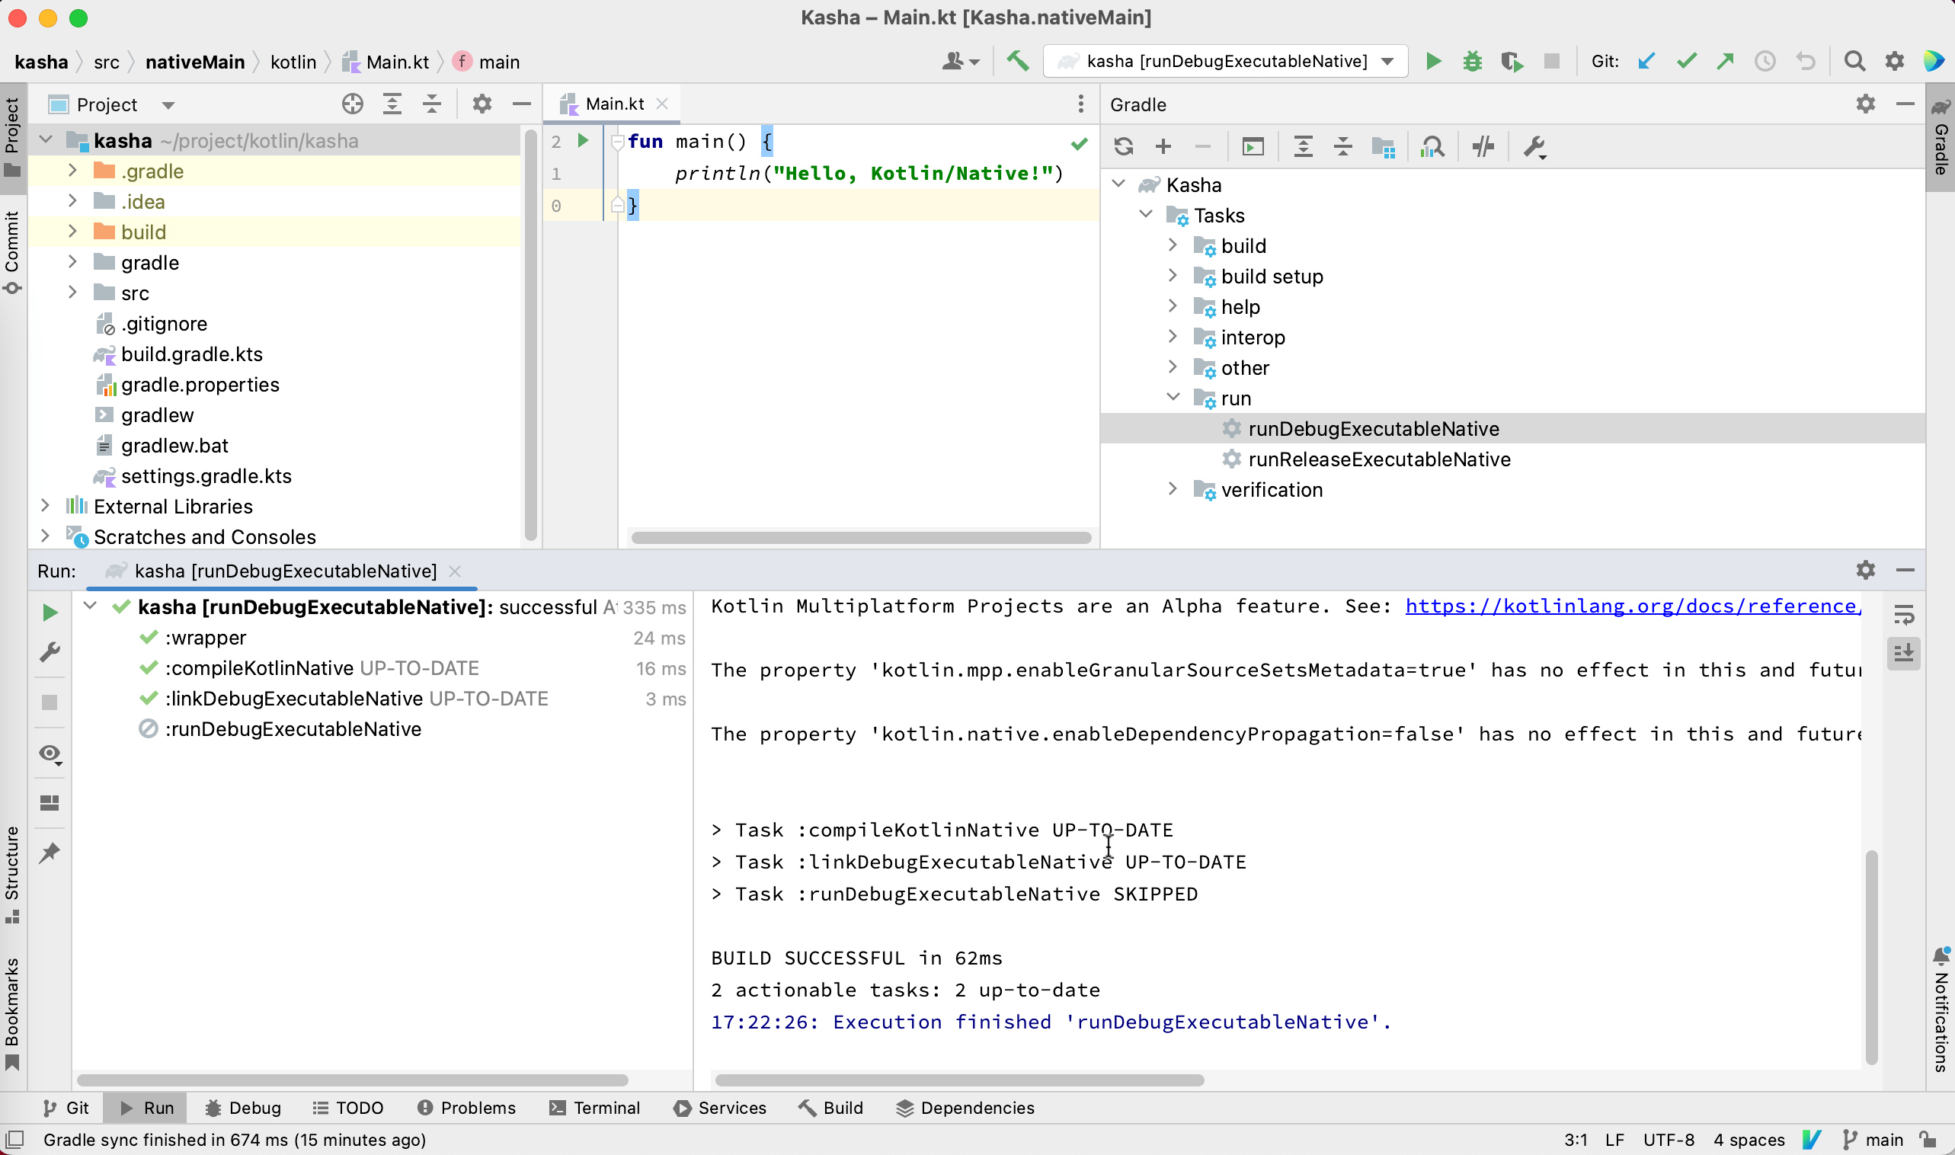Expand External Libraries node
Screen dimensions: 1955x1155
click(45, 506)
